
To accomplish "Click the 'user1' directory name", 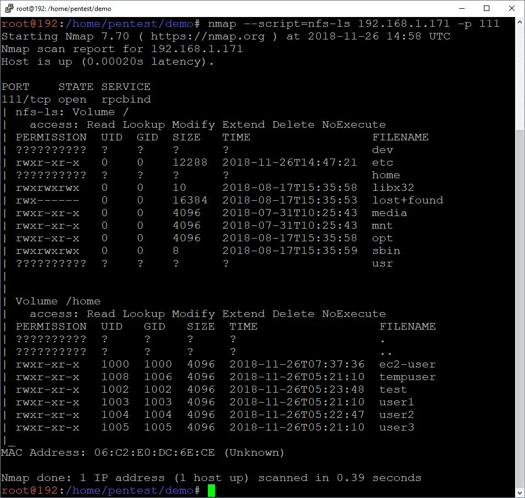I will pos(397,402).
